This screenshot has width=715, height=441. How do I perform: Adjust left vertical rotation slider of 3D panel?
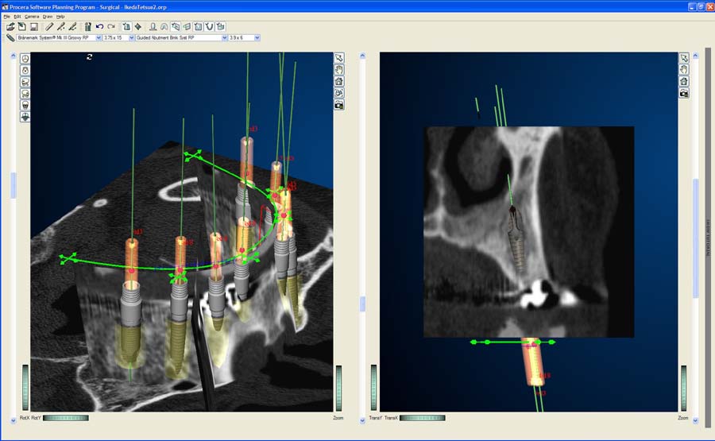tap(25, 388)
